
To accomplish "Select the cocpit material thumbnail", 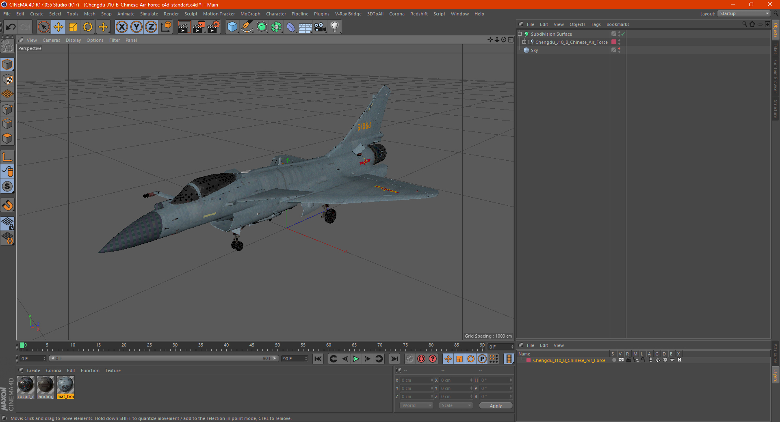I will [x=26, y=387].
